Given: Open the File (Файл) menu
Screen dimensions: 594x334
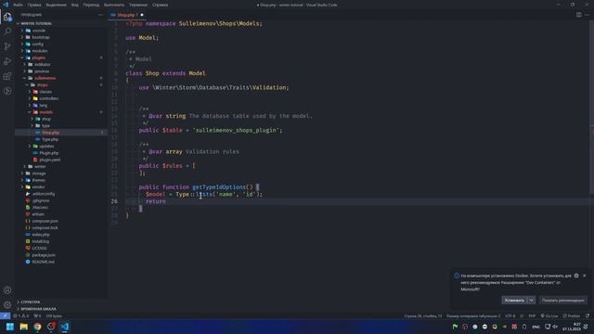Looking at the screenshot, I should tap(18, 5).
